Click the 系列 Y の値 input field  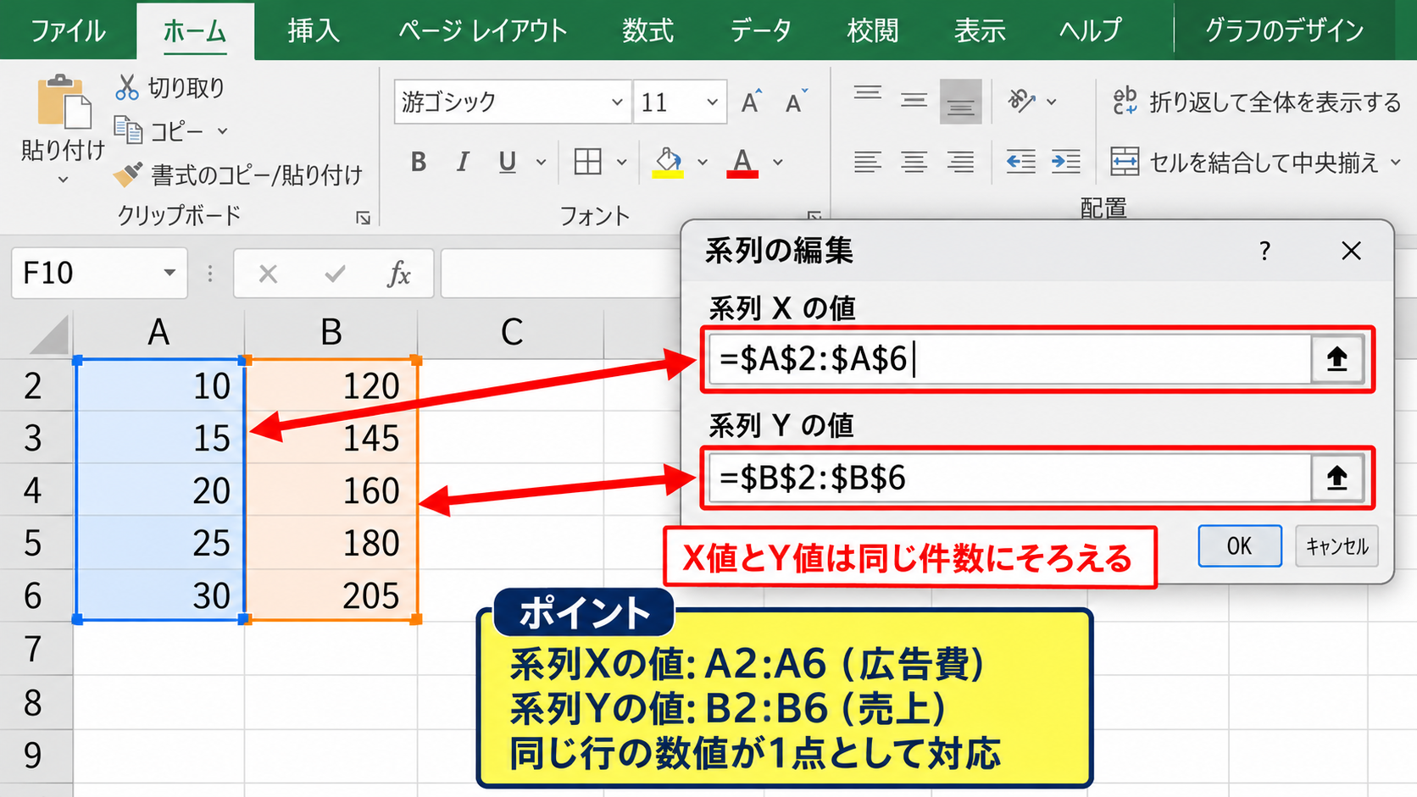pyautogui.click(x=1010, y=478)
